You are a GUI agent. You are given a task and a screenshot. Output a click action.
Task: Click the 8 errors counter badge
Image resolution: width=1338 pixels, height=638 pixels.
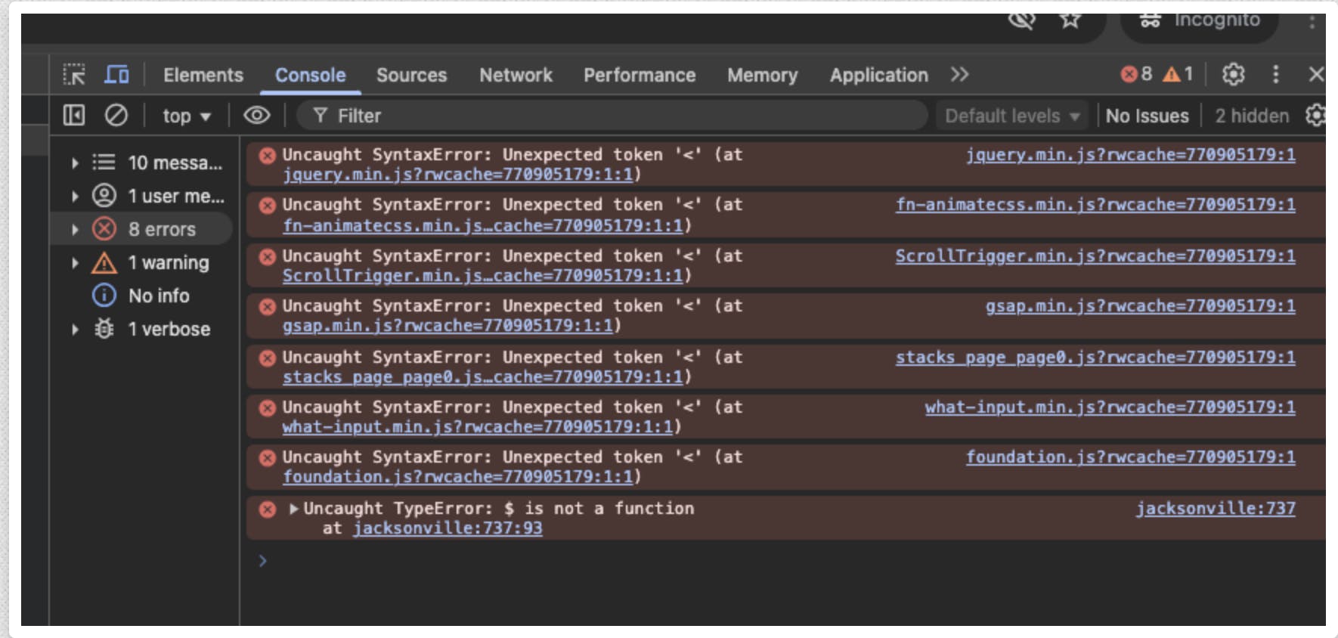(1137, 74)
